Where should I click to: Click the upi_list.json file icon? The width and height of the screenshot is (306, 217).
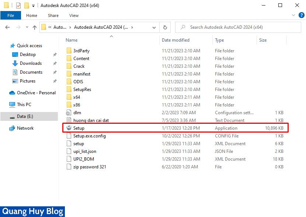coord(69,151)
